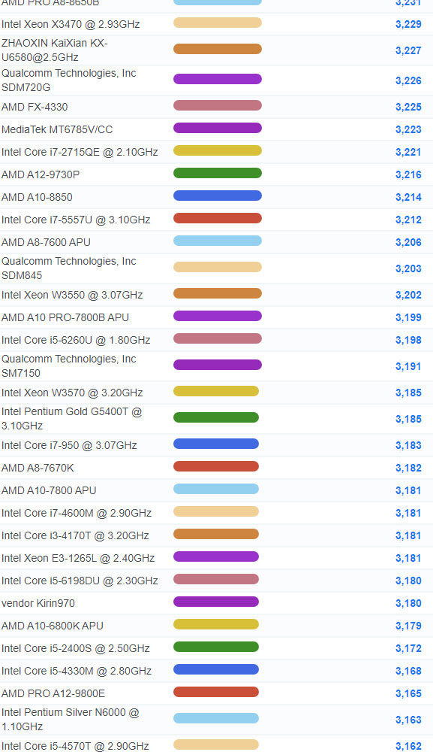Open Intel Core i5-4570T @ 2.90GHz
The width and height of the screenshot is (433, 752).
tap(75, 746)
